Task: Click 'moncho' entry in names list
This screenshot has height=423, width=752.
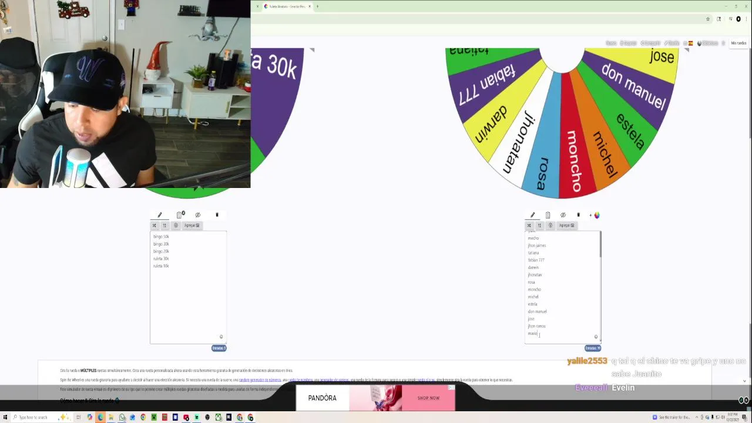Action: (x=534, y=290)
